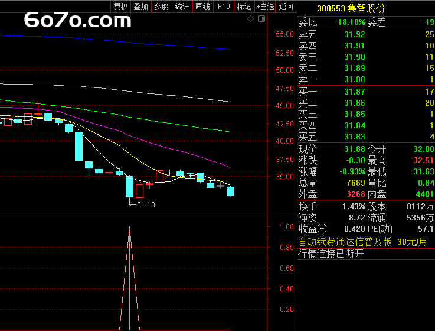Image resolution: width=435 pixels, height=331 pixels.
Task: Click 委比 value -18.10%
Action: pos(350,22)
